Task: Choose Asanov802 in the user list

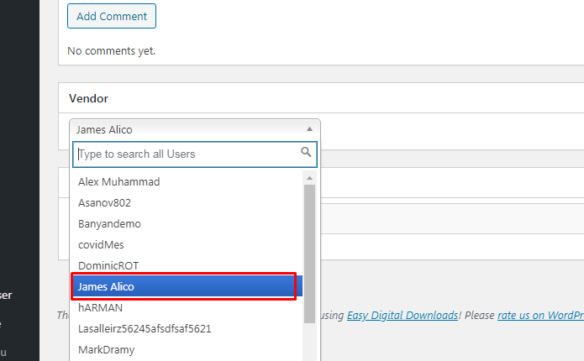Action: pos(187,203)
